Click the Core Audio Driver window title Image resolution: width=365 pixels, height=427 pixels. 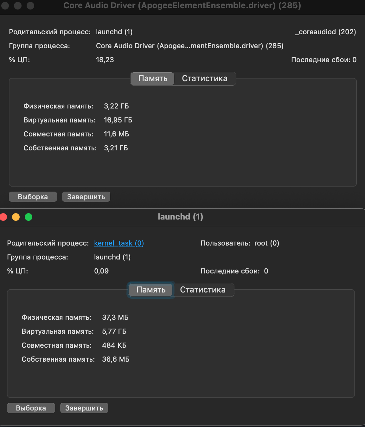[x=182, y=5]
